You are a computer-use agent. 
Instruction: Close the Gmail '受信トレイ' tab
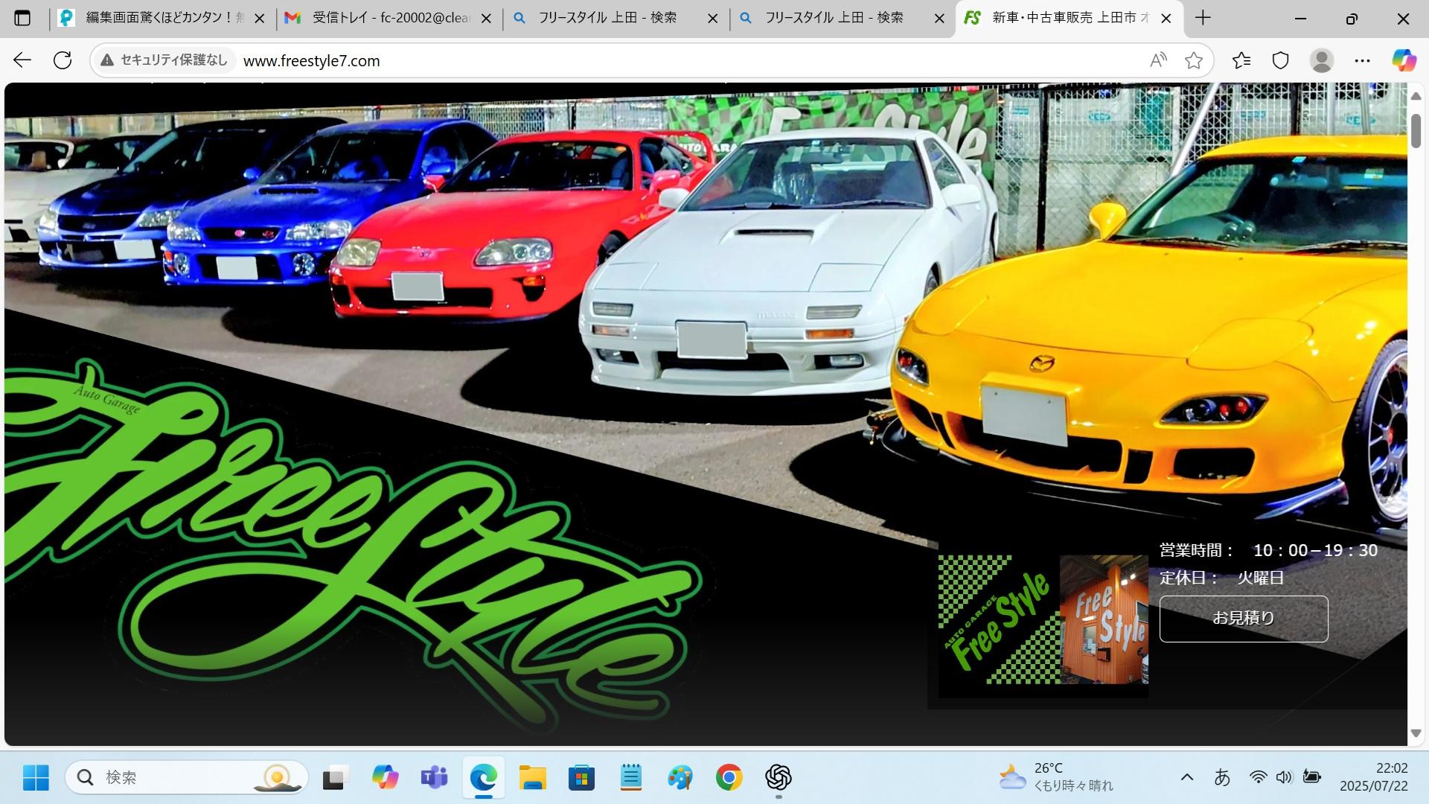(x=486, y=19)
